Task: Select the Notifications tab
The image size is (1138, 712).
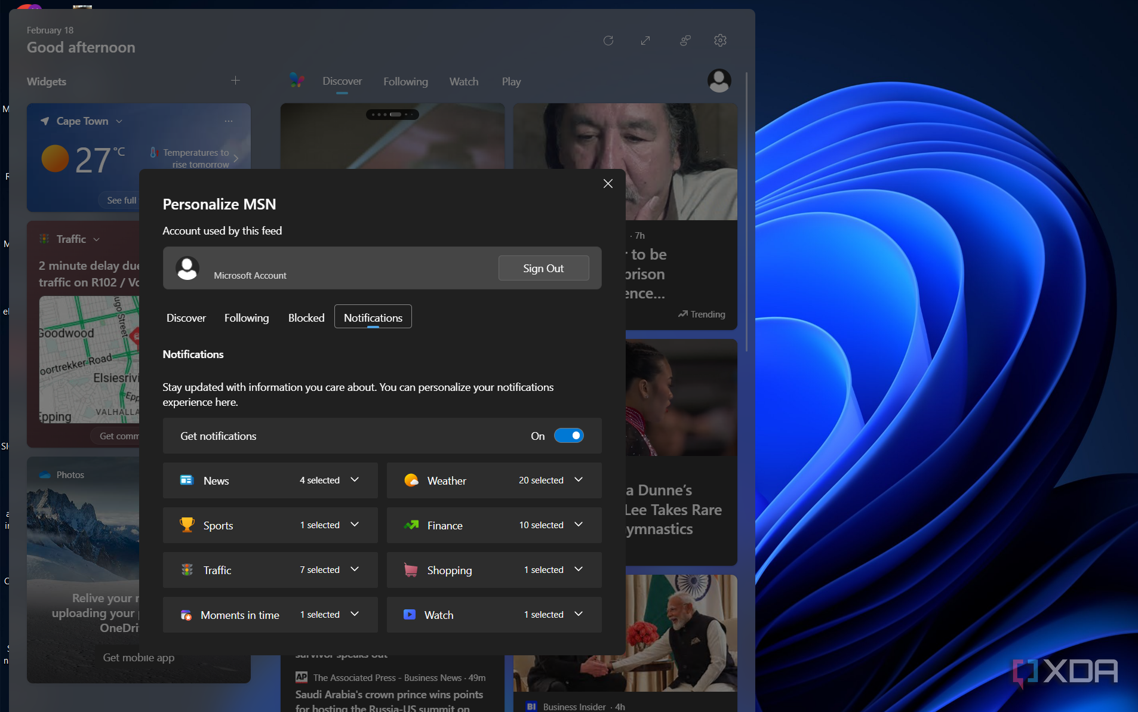Action: [x=373, y=317]
